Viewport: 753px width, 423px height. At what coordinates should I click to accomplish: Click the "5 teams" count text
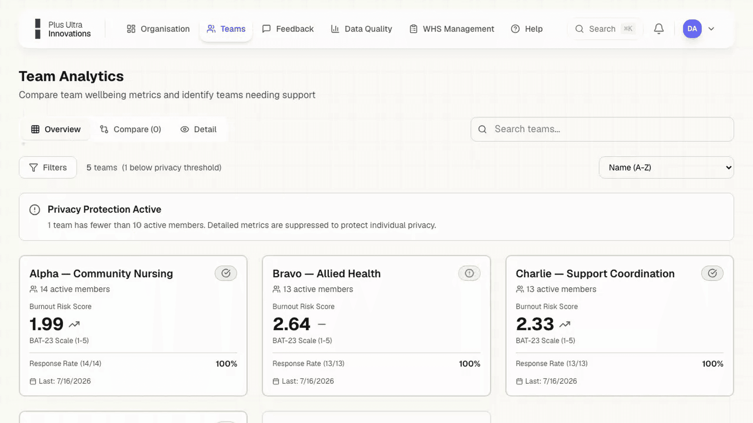pyautogui.click(x=102, y=168)
